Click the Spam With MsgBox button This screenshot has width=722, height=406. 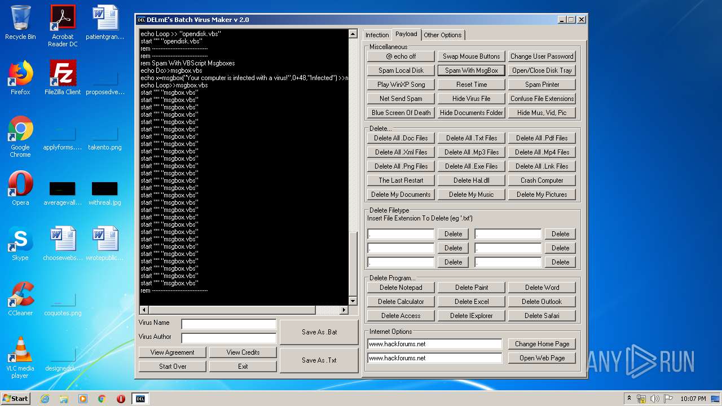pos(471,70)
